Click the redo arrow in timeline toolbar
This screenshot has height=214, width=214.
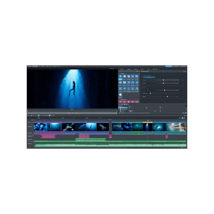click(x=30, y=116)
